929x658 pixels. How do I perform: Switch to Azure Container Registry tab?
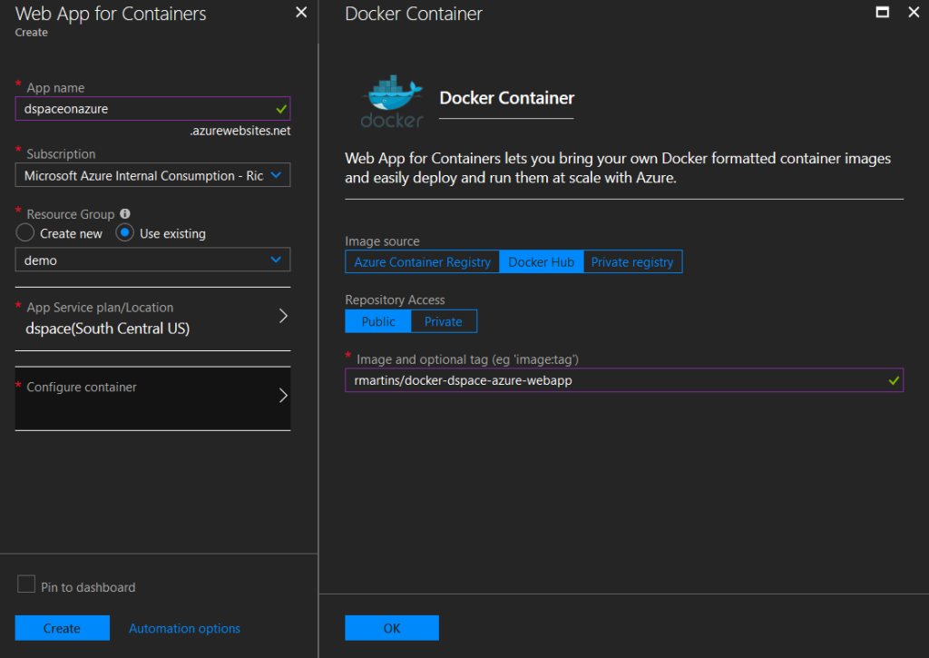coord(422,261)
